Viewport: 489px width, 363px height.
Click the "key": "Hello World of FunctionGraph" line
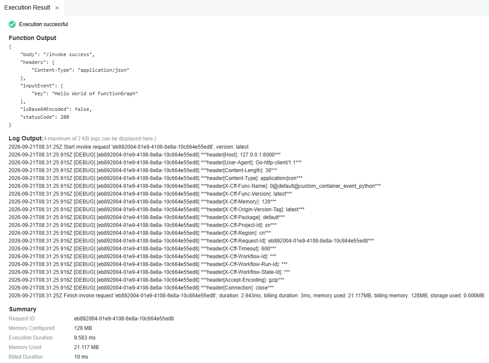point(85,93)
